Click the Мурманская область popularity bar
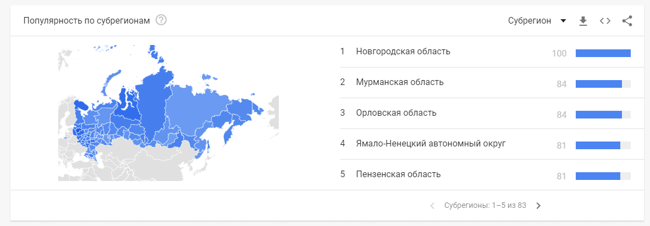Image resolution: width=650 pixels, height=226 pixels. [603, 84]
